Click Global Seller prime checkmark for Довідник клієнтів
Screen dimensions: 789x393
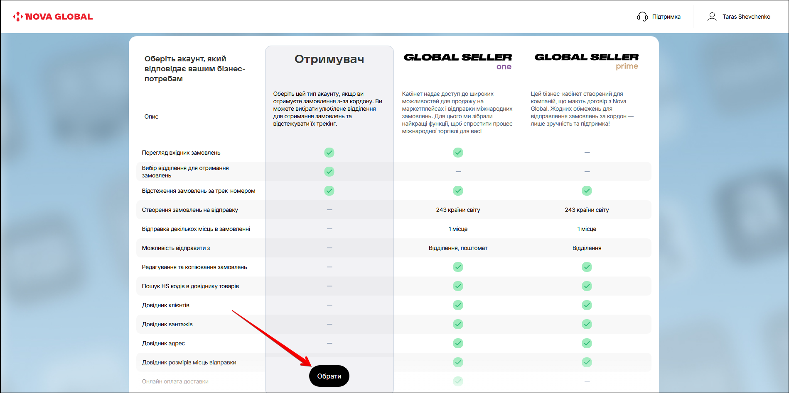[587, 305]
